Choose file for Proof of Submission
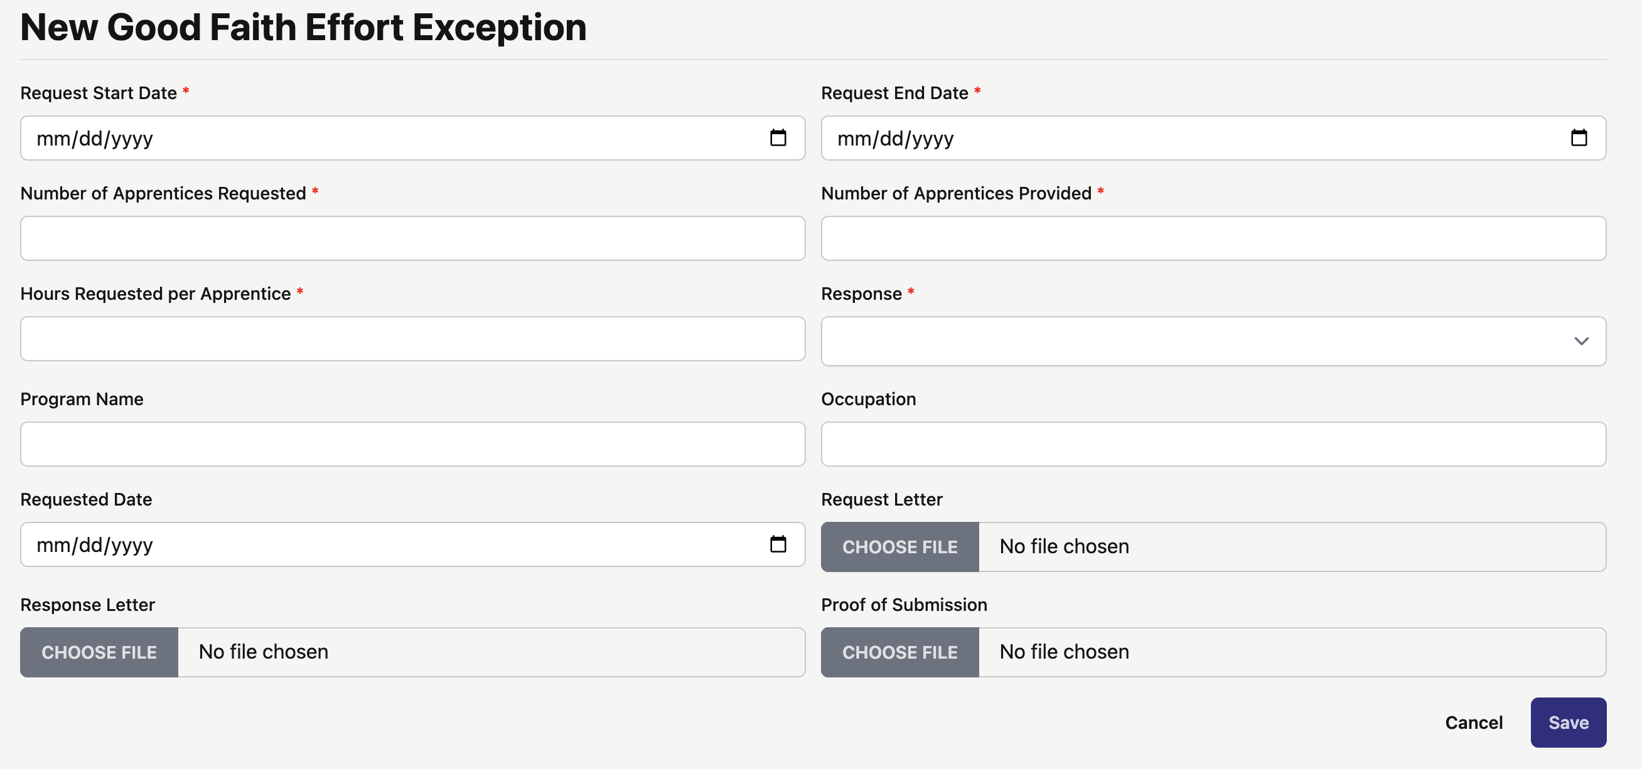 (x=899, y=652)
